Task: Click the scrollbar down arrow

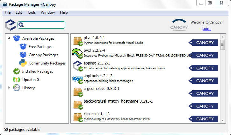Action: pos(223,120)
